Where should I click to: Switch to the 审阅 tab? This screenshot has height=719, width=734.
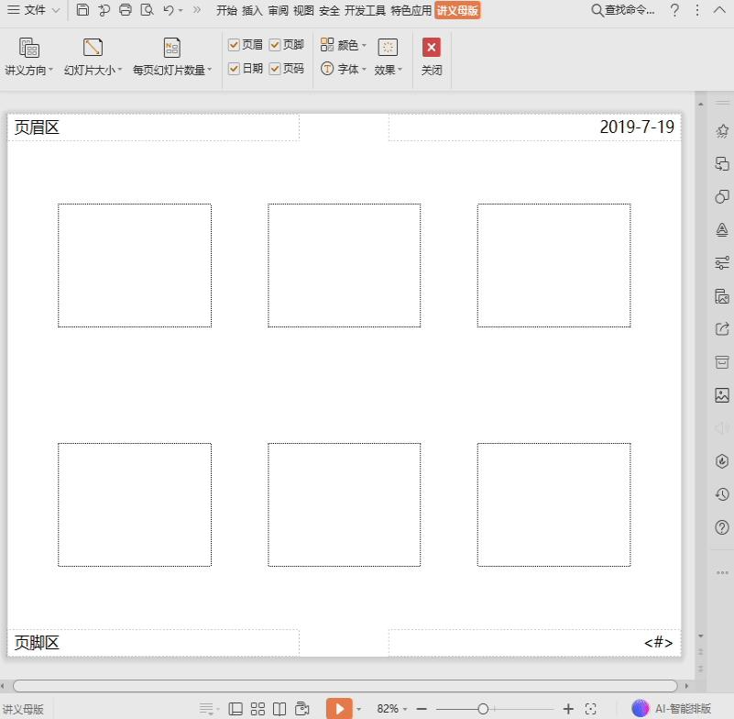(278, 10)
